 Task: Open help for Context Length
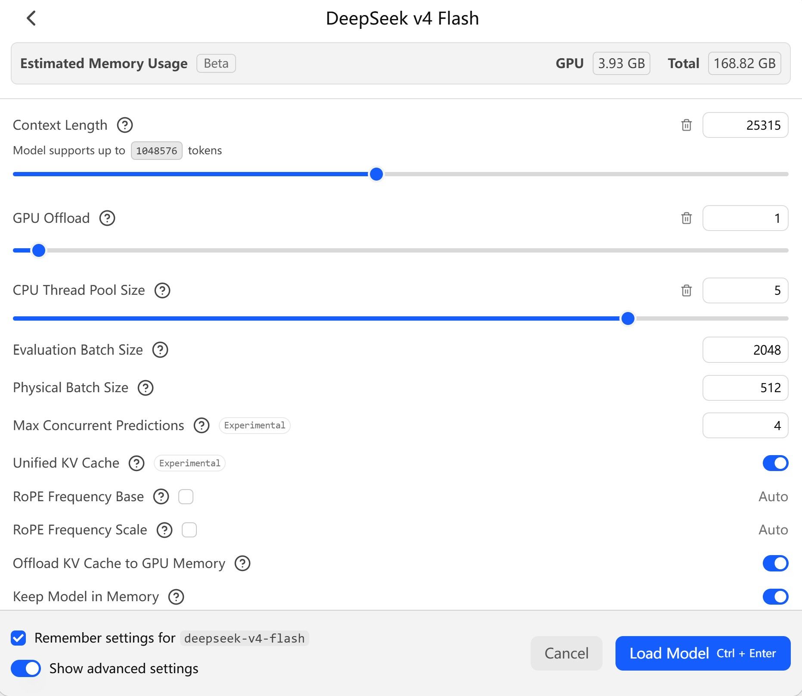pos(125,125)
